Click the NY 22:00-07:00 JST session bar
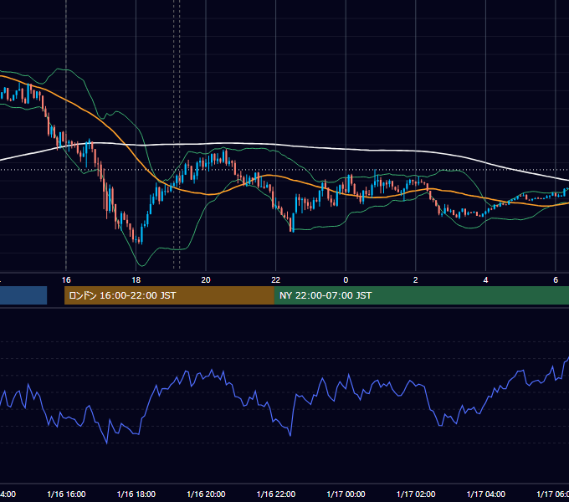Viewport: 569px width, 502px height. point(421,295)
